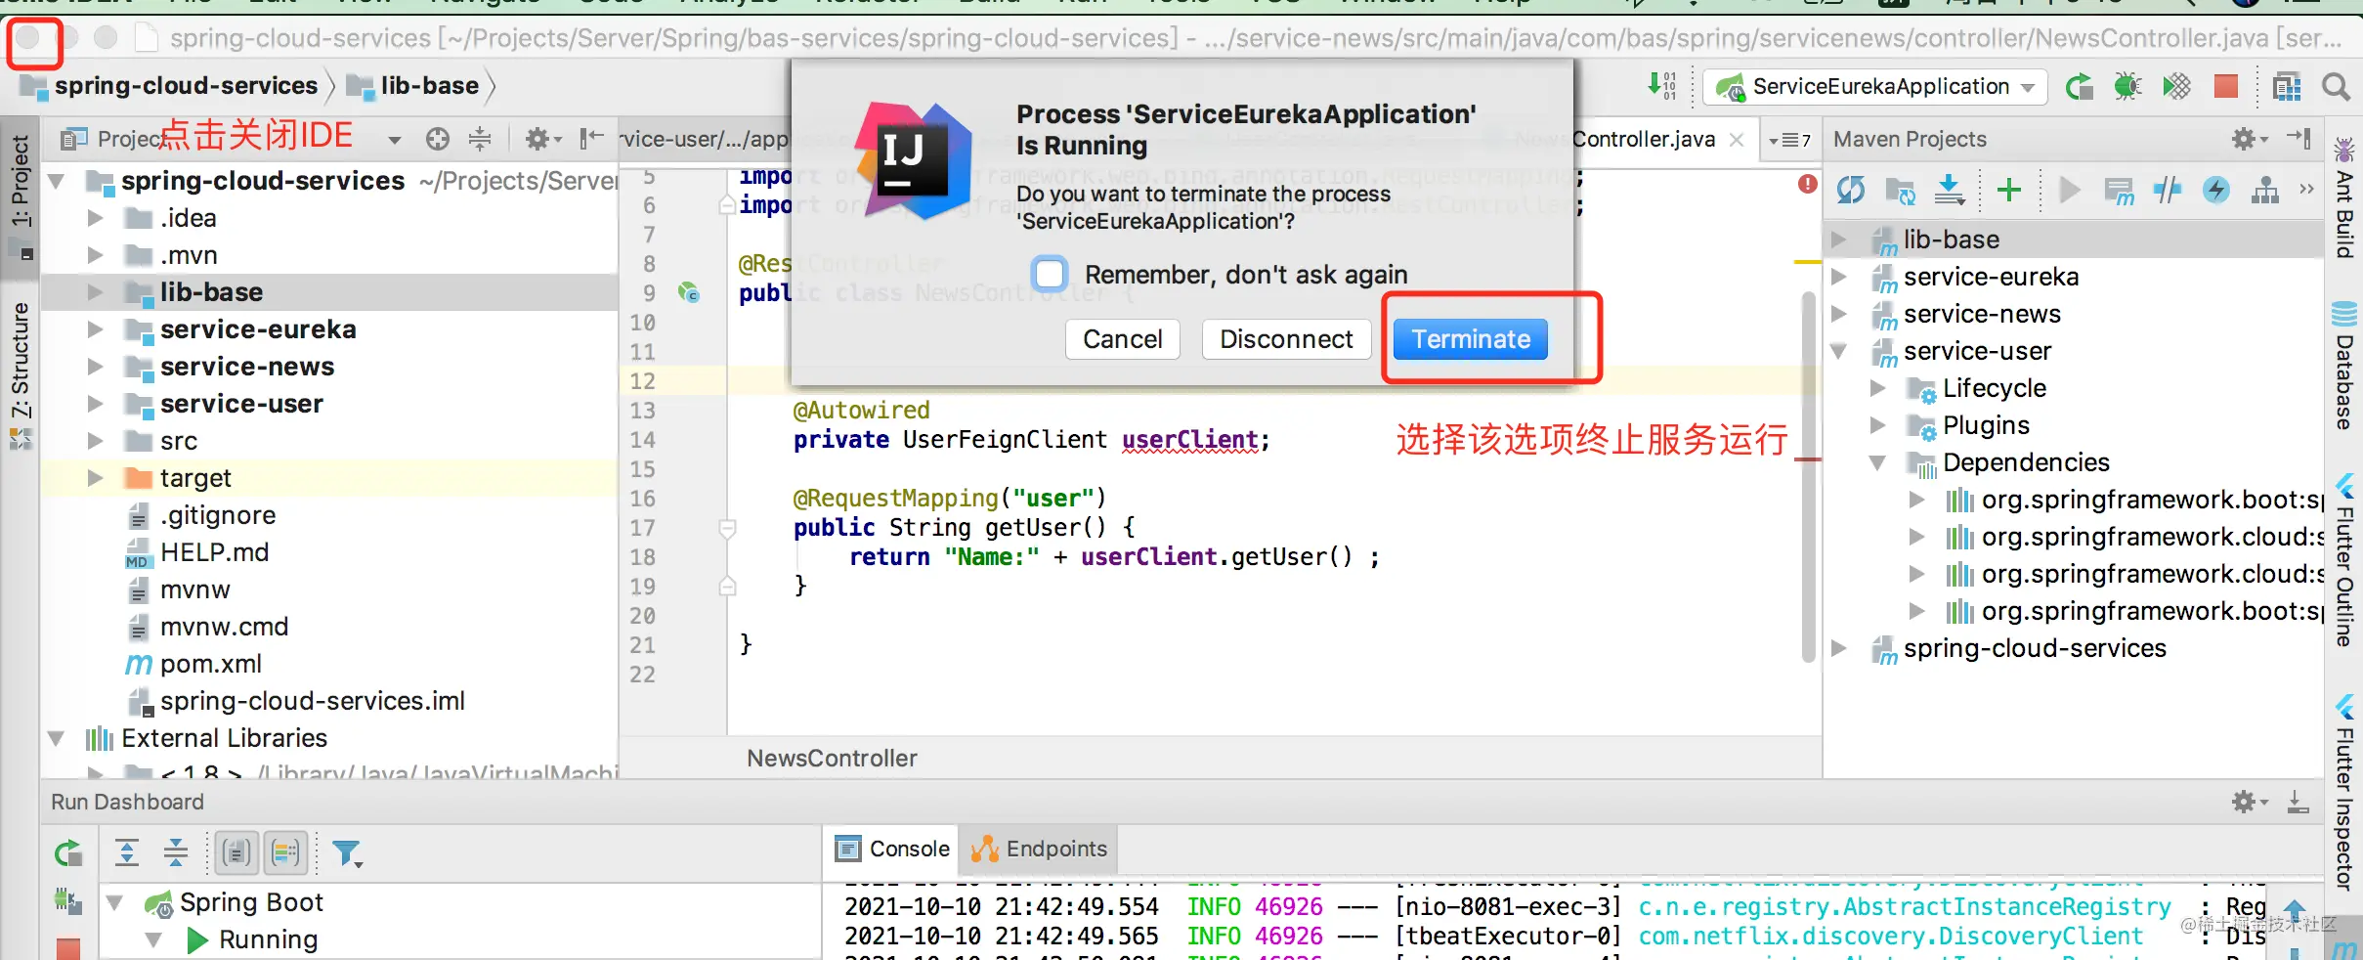Switch to the Console tab

[x=892, y=849]
